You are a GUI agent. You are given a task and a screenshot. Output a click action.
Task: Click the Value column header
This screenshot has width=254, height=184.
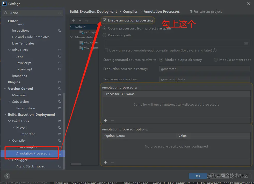pos(213,136)
